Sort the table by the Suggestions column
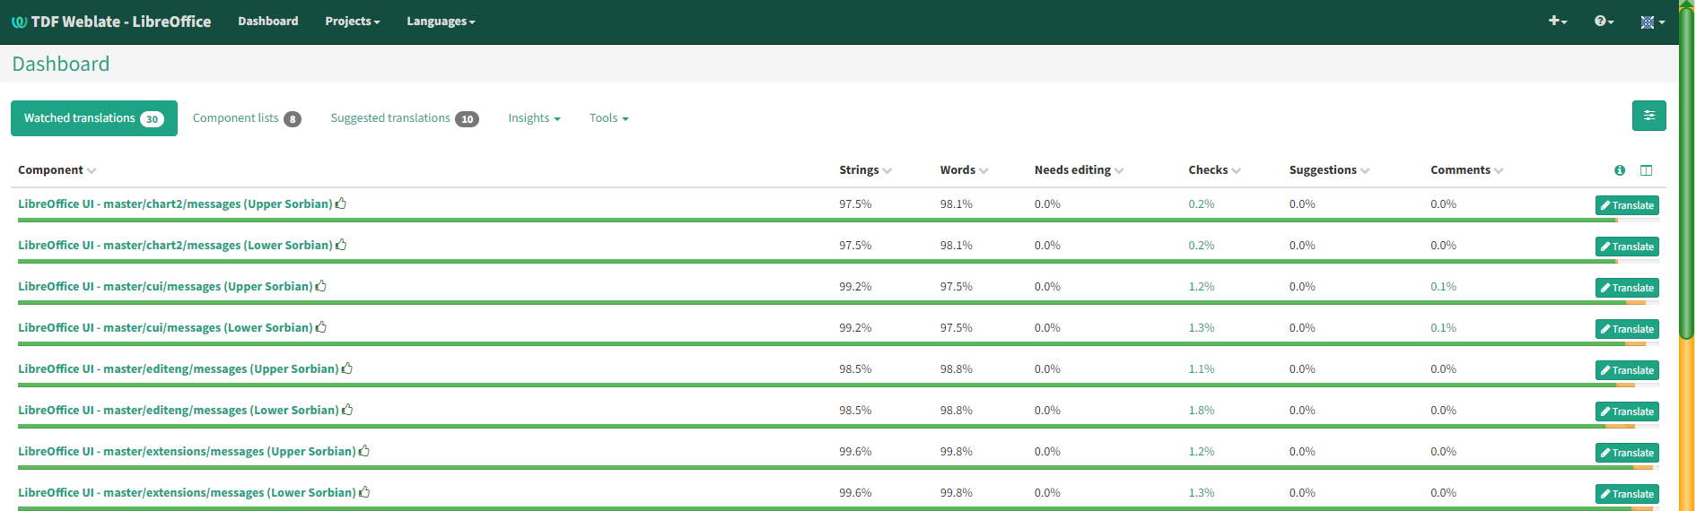1696x511 pixels. 1329,170
